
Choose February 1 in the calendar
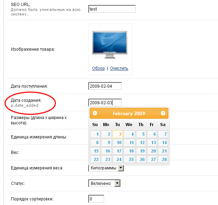95,134
